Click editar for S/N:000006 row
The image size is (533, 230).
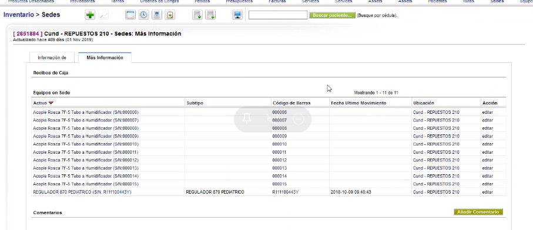[487, 112]
